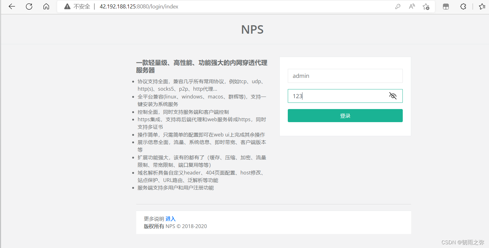The image size is (489, 248).
Task: Click the bullet 控制全面 服务端和客户端控制
Action: point(183,112)
